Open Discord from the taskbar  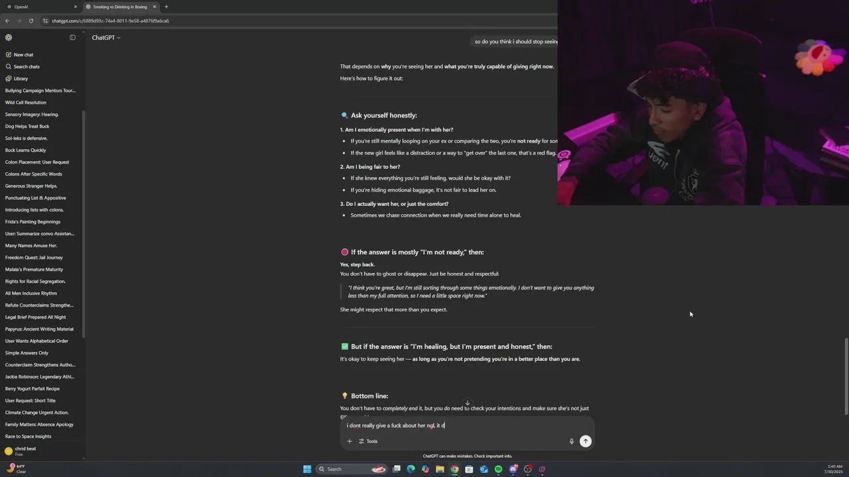(513, 469)
